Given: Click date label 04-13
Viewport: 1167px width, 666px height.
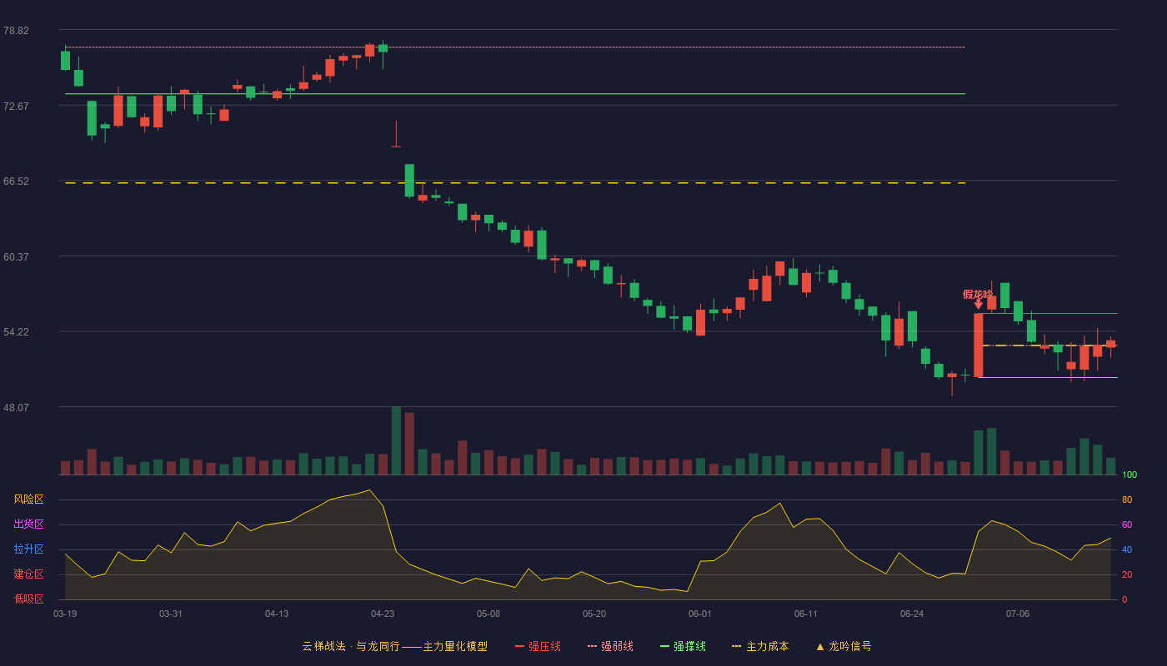Looking at the screenshot, I should pos(277,614).
